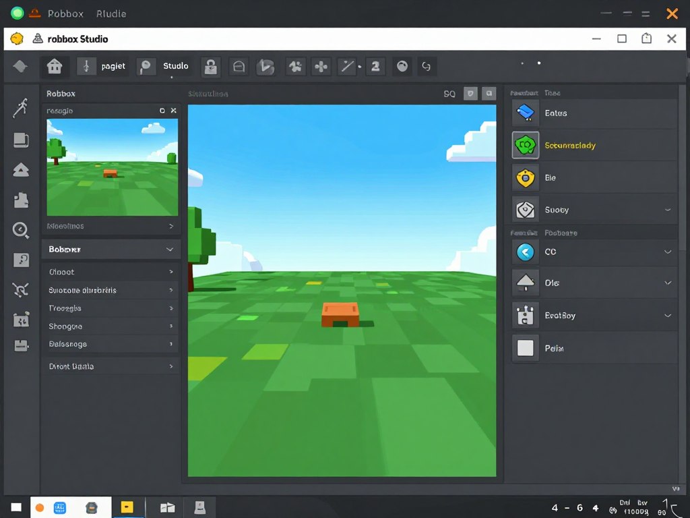Click the icon beside the pagiet label

tap(86, 67)
